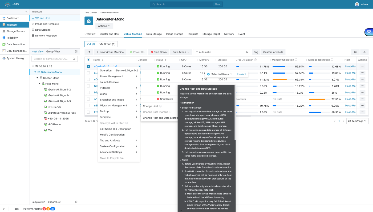The width and height of the screenshot is (373, 212).
Task: Open the 20 Item/Page dropdown
Action: [x=357, y=121]
